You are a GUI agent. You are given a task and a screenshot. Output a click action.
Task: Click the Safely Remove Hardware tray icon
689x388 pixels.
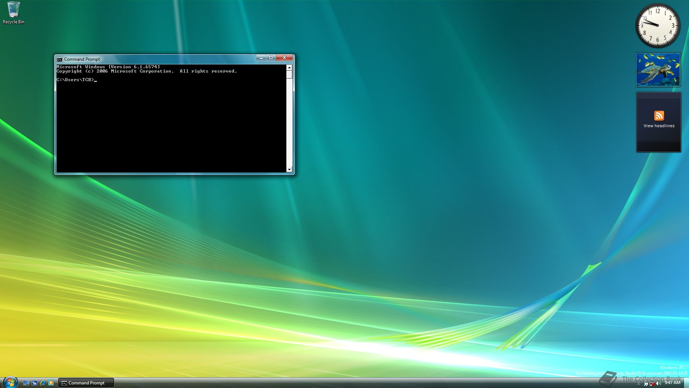click(x=646, y=383)
